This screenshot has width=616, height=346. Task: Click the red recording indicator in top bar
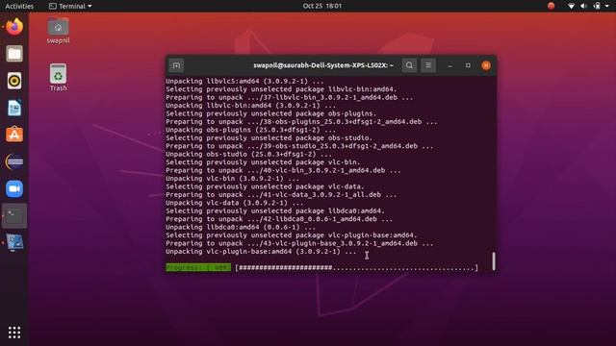click(552, 6)
